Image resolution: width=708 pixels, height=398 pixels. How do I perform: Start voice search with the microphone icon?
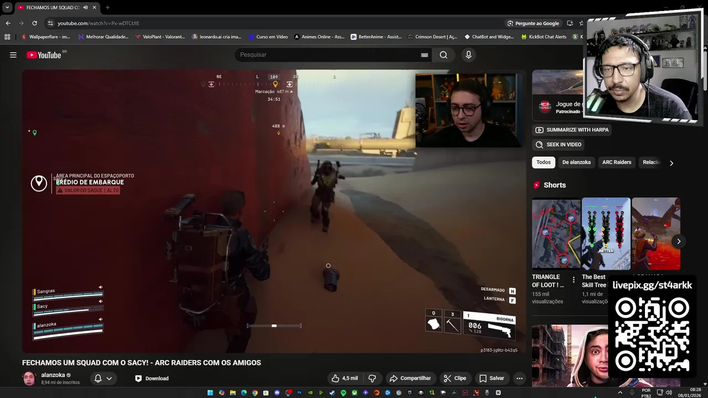pos(468,55)
